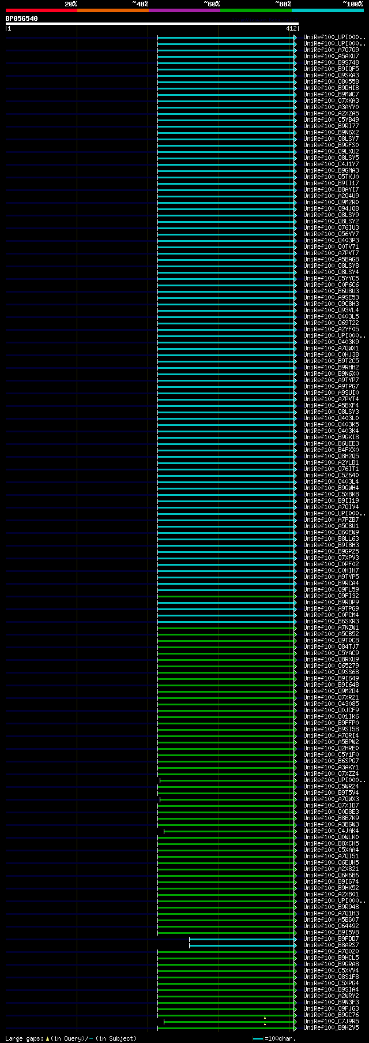The width and height of the screenshot is (369, 1043).
Task: Click entry UniRef100_B9I649
Action: pyautogui.click(x=331, y=679)
